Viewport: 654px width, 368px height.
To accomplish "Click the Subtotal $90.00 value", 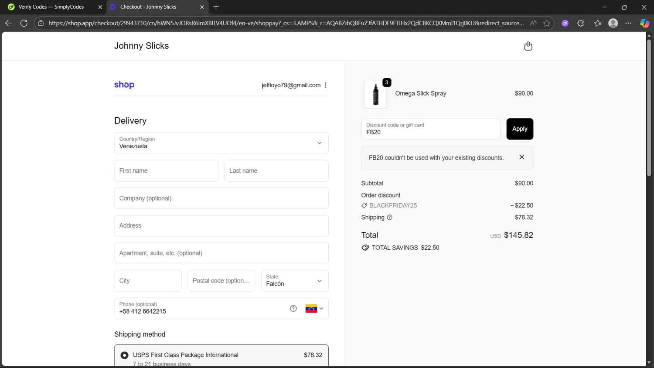I will coord(524,184).
